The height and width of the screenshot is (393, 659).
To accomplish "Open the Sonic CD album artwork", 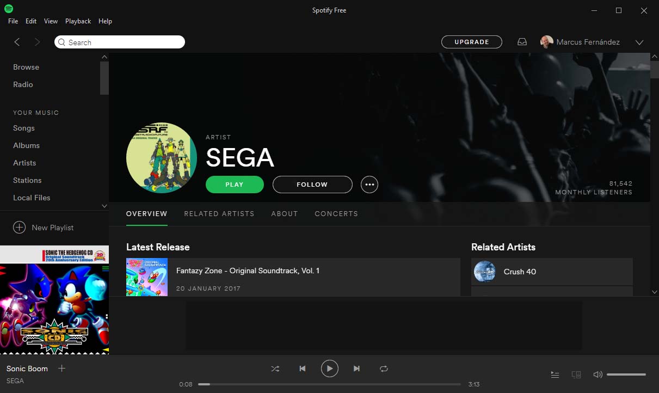I will click(54, 300).
